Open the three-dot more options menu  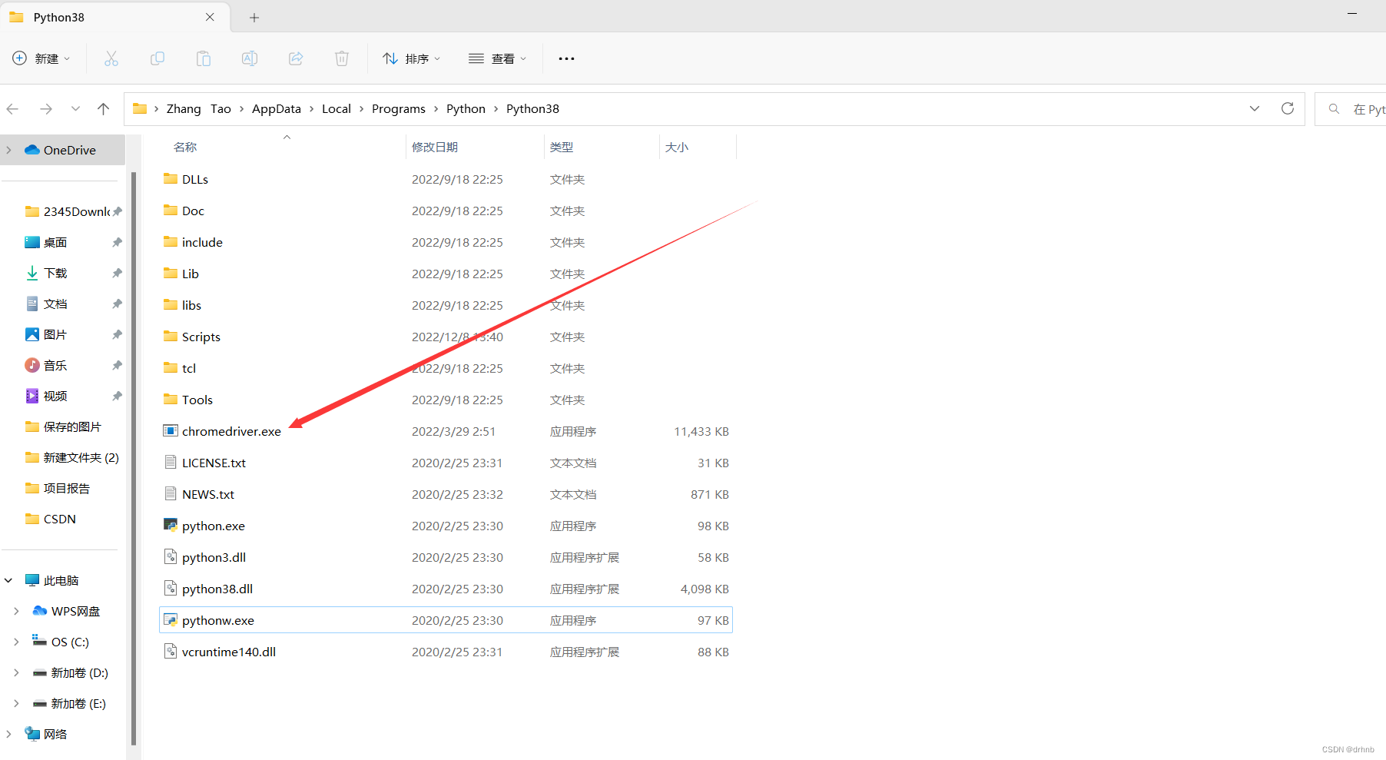coord(566,58)
